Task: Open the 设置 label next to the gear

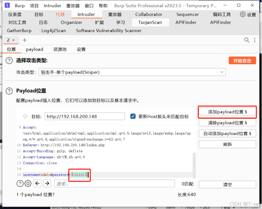Action: [251, 15]
